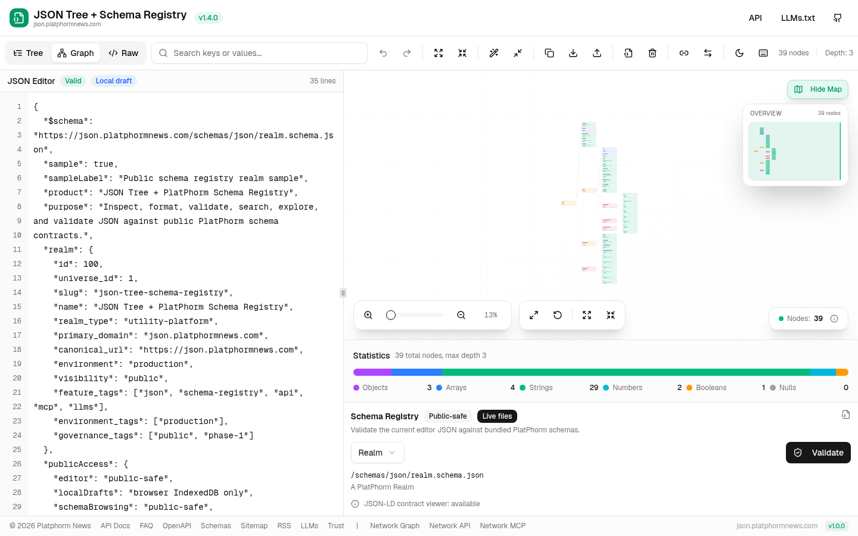Toggle dark mode with the moon icon
The width and height of the screenshot is (858, 536).
coord(739,53)
